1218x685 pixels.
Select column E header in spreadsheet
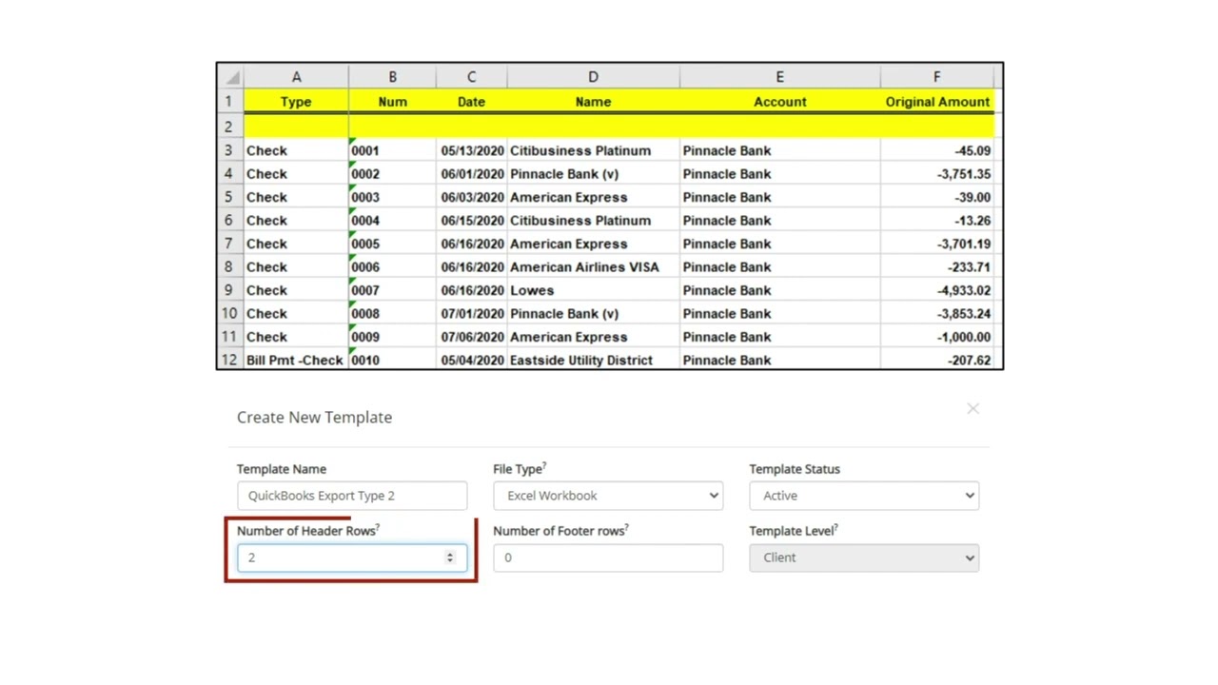pyautogui.click(x=779, y=77)
